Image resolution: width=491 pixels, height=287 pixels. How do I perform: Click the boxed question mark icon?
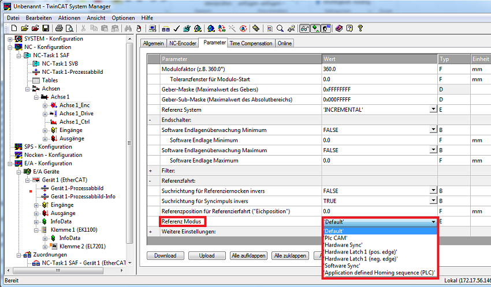coord(349,28)
